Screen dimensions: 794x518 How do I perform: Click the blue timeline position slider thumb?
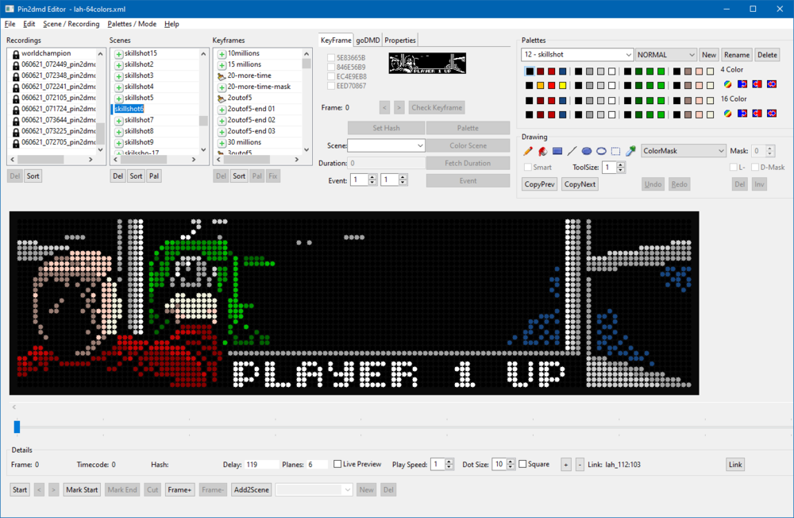click(x=17, y=427)
